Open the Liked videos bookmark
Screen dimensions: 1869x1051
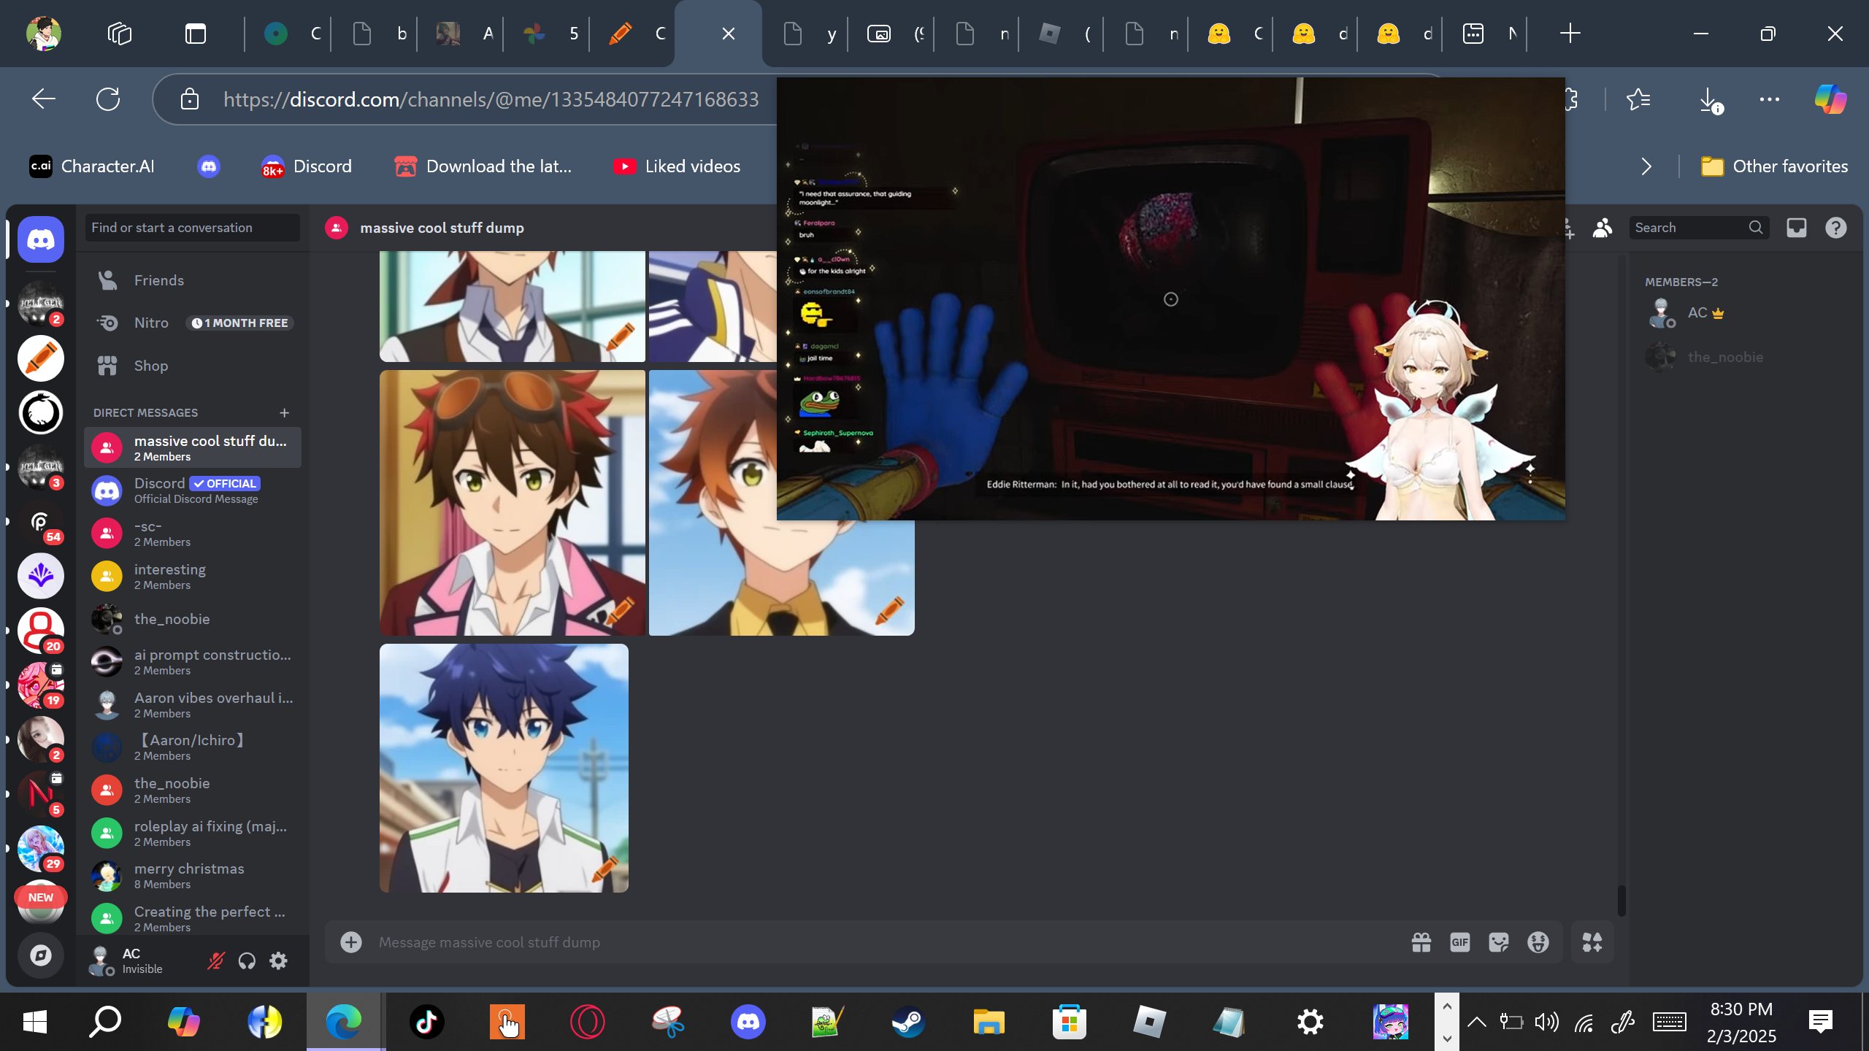(x=677, y=166)
